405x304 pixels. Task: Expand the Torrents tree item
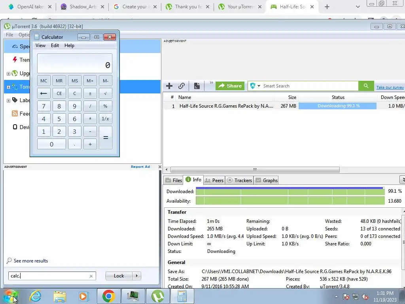point(8,87)
